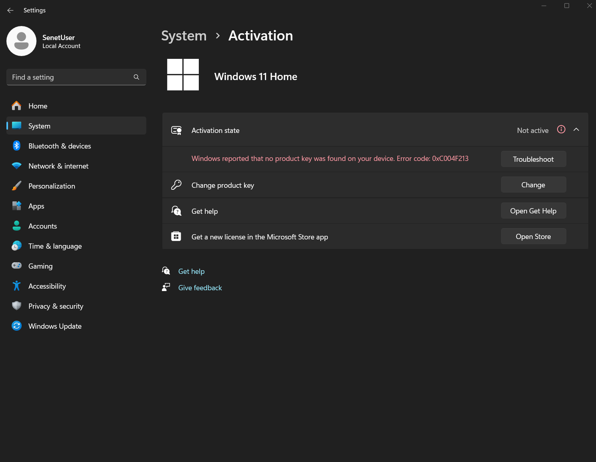Click the Time & language globe icon
Screen dimensions: 596x462
[16, 246]
